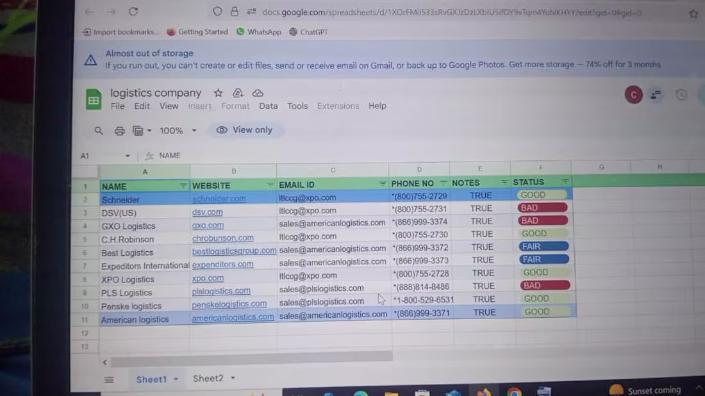Open the ChatGPT bookmark
This screenshot has width=705, height=396.
click(x=308, y=32)
